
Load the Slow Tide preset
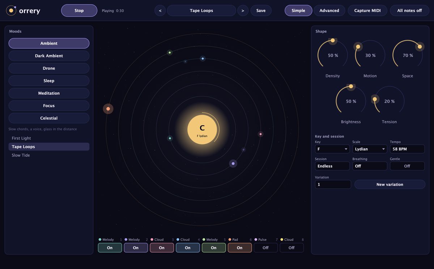pos(49,155)
